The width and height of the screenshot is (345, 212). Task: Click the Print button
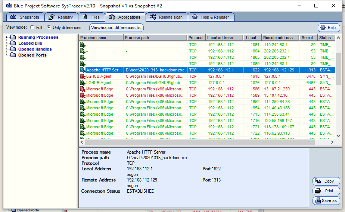click(326, 191)
